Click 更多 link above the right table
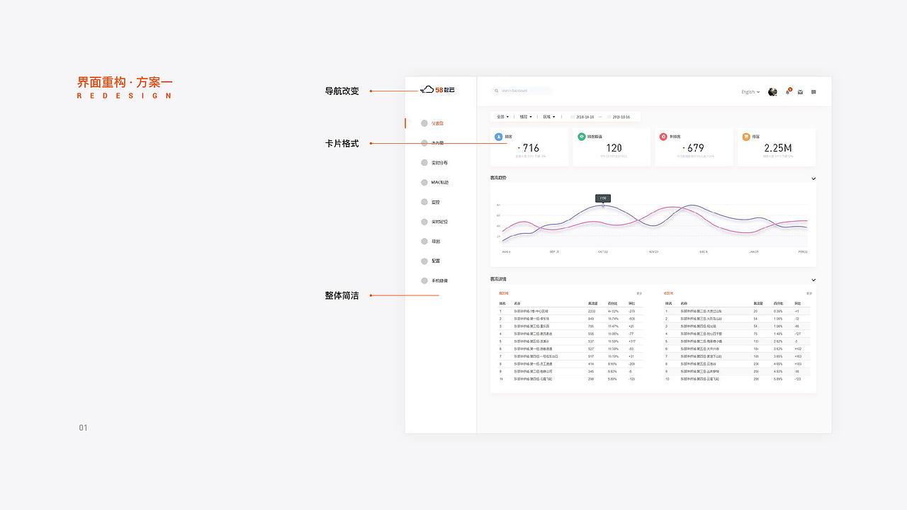This screenshot has width=907, height=510. click(x=809, y=293)
